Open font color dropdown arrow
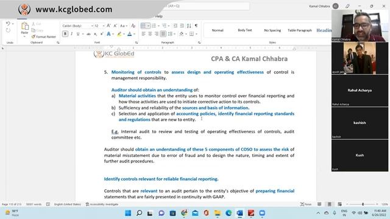The image size is (390, 219). [x=134, y=34]
